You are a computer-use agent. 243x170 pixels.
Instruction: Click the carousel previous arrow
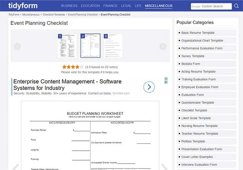coord(17,46)
